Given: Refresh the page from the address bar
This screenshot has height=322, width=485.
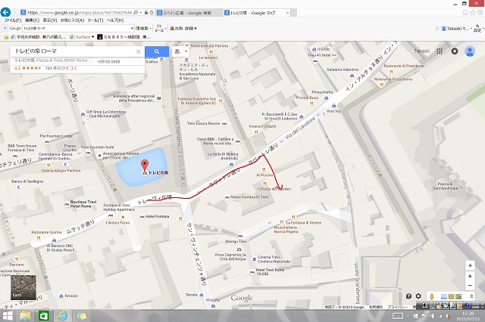Looking at the screenshot, I should [152, 13].
